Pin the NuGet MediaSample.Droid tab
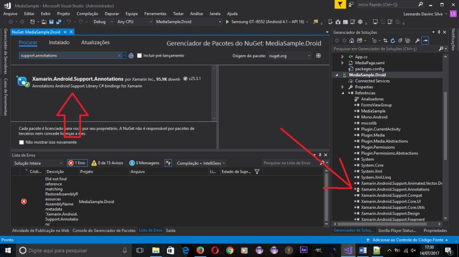The height and width of the screenshot is (257, 459). tap(65, 32)
